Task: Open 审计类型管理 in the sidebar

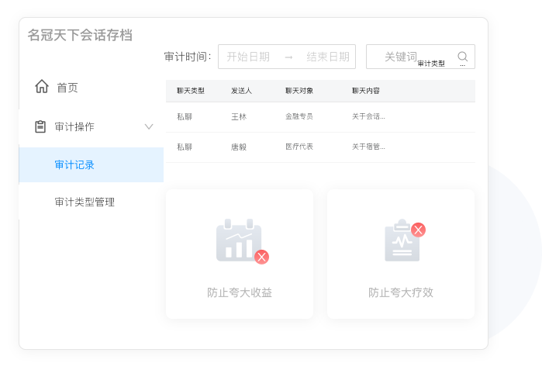Action: (85, 202)
